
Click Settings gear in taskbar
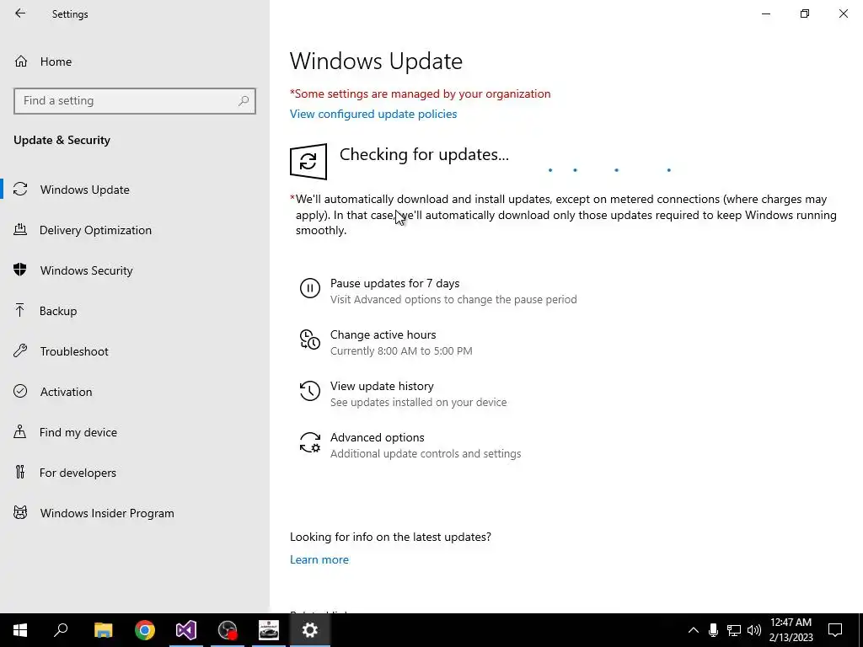click(310, 630)
